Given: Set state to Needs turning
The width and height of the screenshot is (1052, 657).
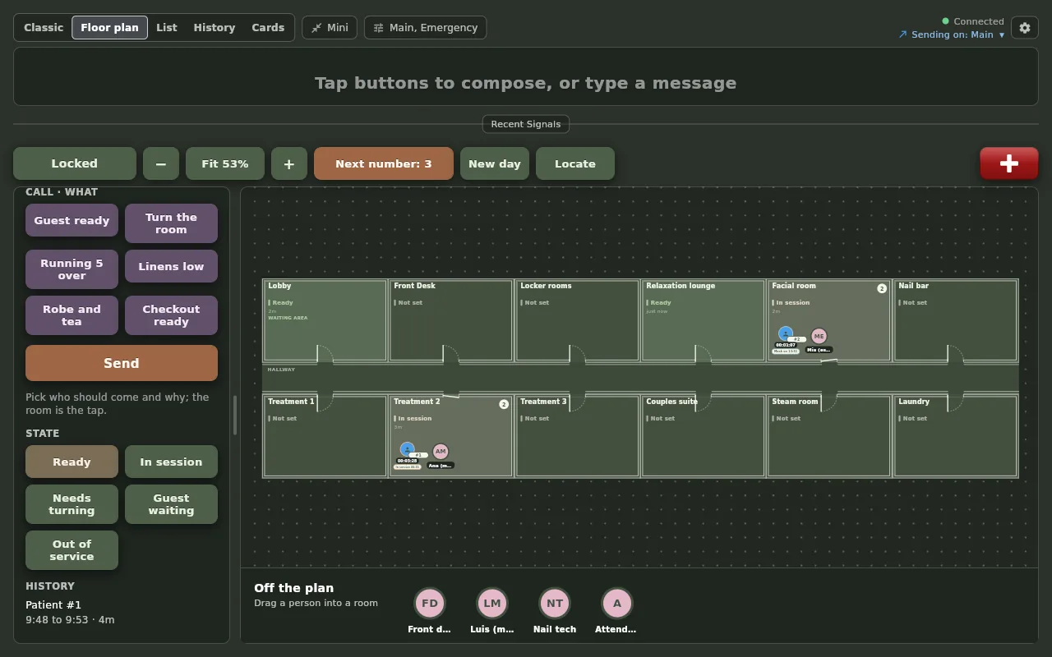Looking at the screenshot, I should (72, 504).
